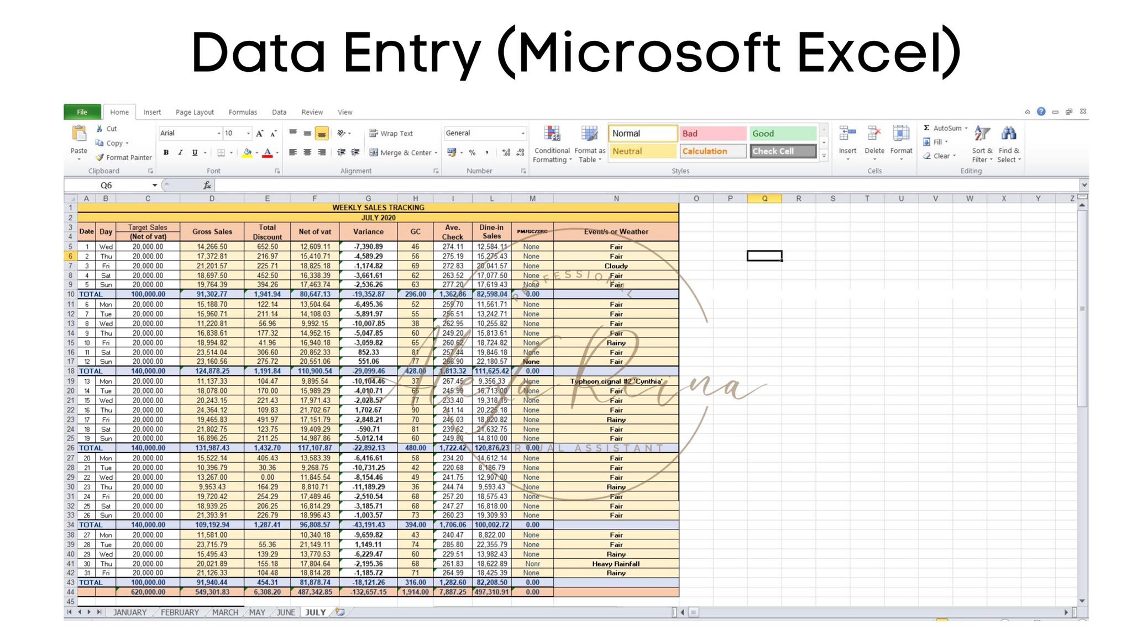Click the Format Painter brush icon
The width and height of the screenshot is (1132, 636).
[100, 157]
